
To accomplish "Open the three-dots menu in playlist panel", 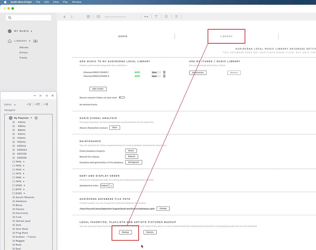I will (35, 95).
